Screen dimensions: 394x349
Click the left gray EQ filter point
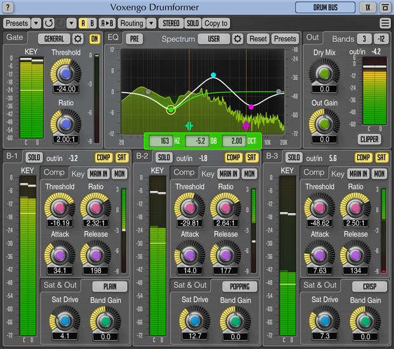(148, 91)
